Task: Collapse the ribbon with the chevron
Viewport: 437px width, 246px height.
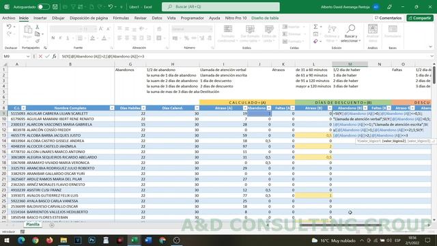Action: coord(430,47)
